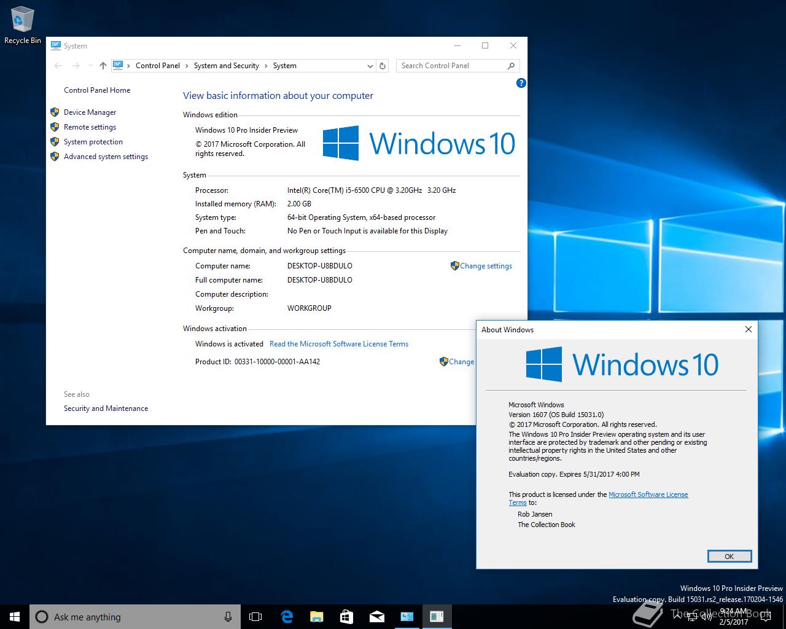Click the WORKGROUP value text

pyautogui.click(x=309, y=308)
